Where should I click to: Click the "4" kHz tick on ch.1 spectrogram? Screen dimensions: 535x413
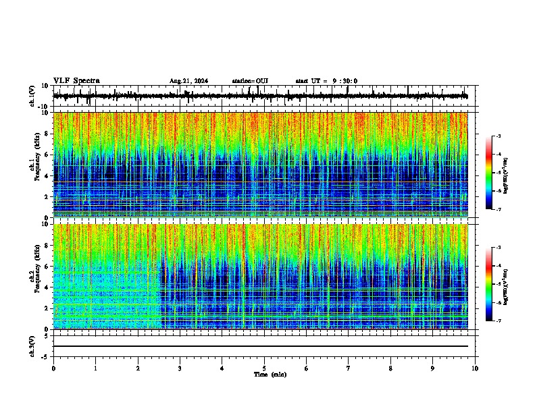click(x=47, y=176)
